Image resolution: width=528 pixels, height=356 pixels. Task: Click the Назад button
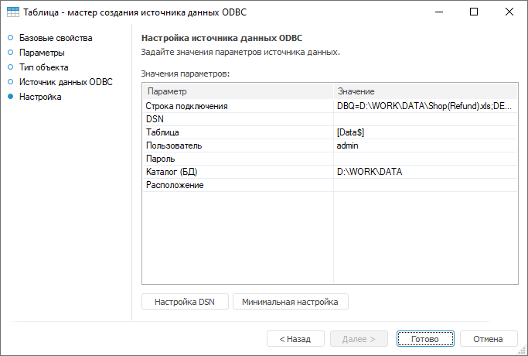click(x=295, y=339)
